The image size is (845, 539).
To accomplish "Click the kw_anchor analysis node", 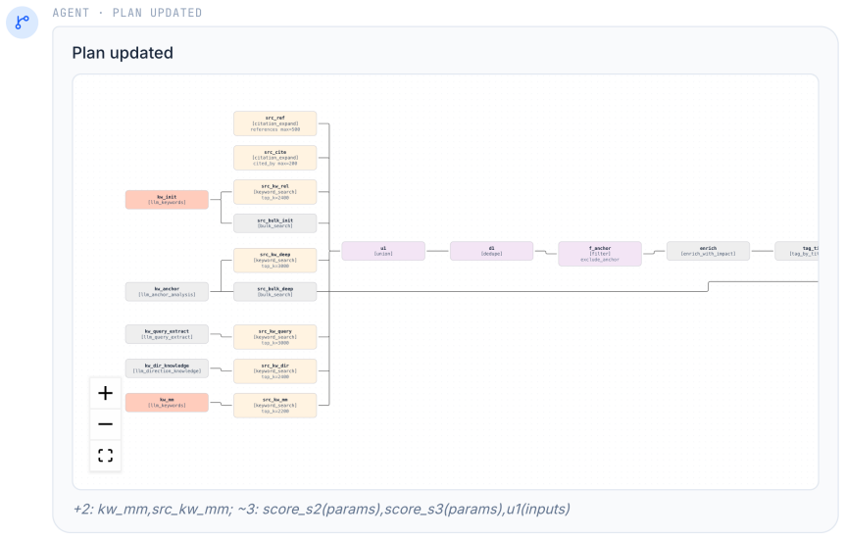I will (x=167, y=292).
